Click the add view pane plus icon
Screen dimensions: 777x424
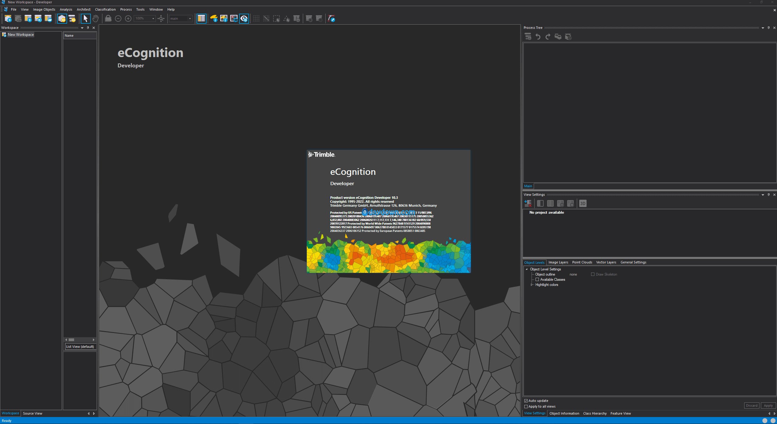(570, 204)
